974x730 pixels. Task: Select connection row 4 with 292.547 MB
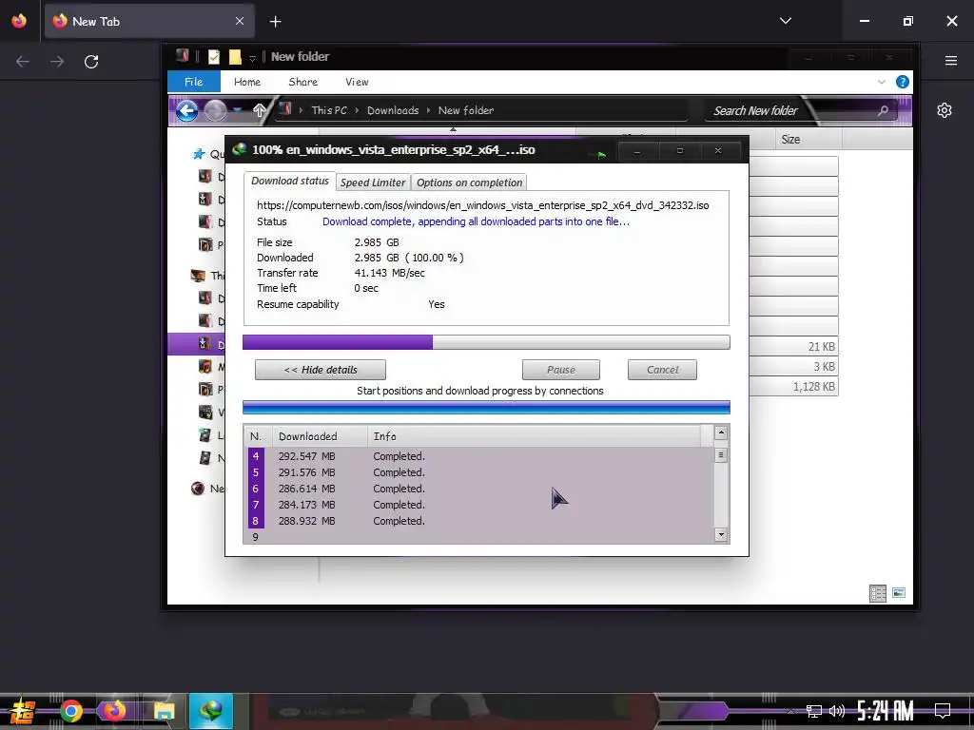[479, 456]
